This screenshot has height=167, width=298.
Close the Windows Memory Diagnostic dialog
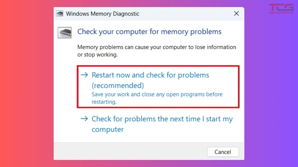point(236,14)
